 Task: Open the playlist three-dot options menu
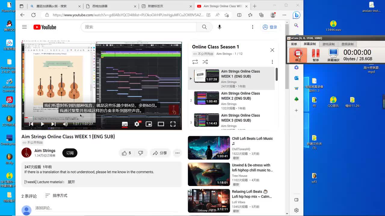pyautogui.click(x=272, y=62)
